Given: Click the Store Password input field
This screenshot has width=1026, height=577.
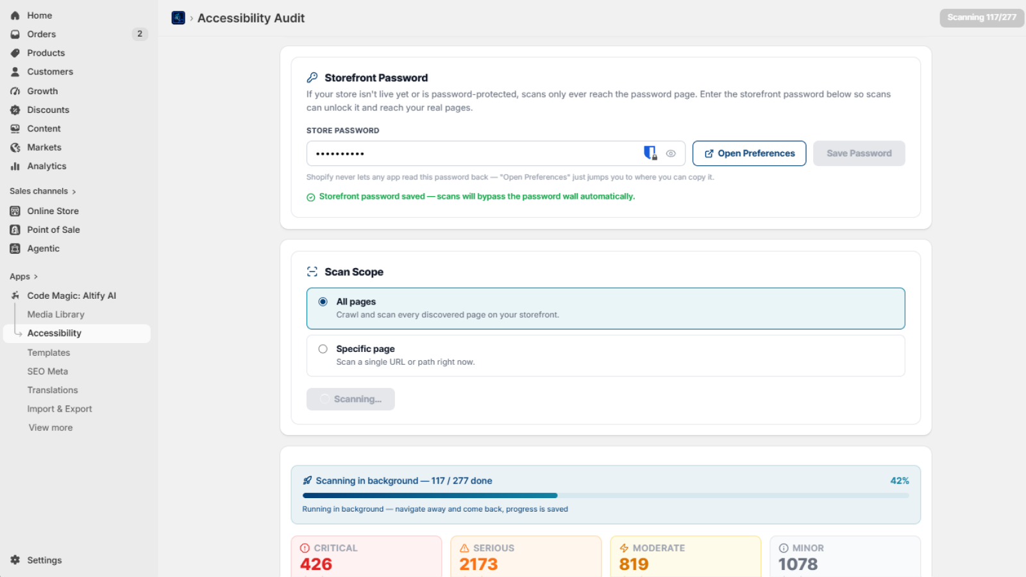Looking at the screenshot, I should click(x=496, y=153).
